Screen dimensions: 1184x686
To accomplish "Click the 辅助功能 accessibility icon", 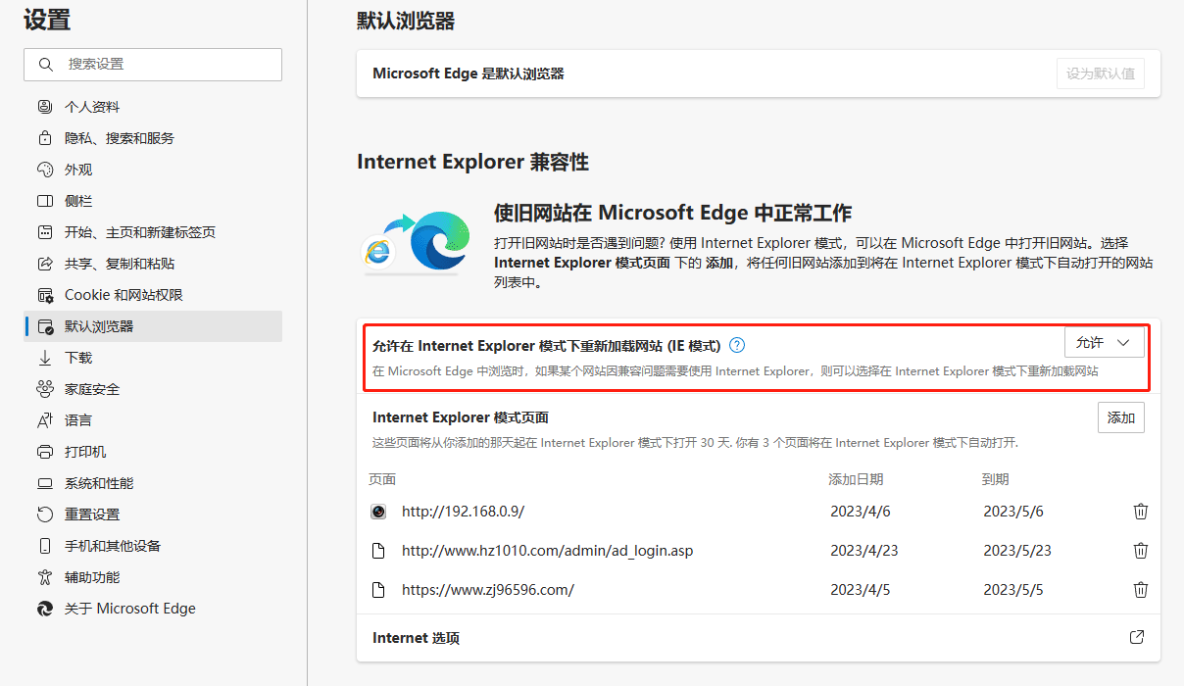I will click(44, 577).
